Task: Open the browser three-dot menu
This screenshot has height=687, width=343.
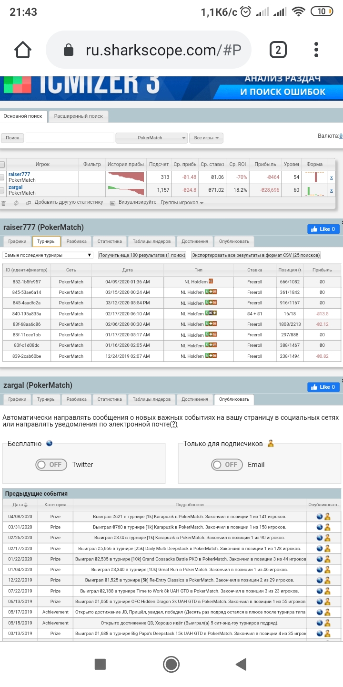Action: click(x=317, y=50)
